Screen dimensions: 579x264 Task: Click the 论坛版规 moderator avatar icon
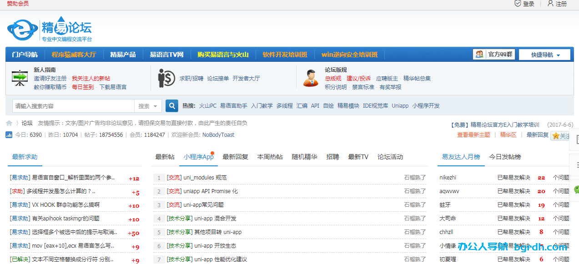click(x=311, y=78)
